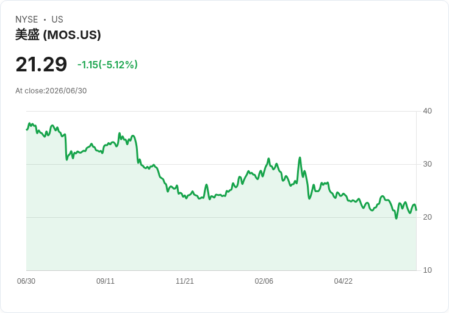Click the 10 price axis label

click(x=427, y=270)
